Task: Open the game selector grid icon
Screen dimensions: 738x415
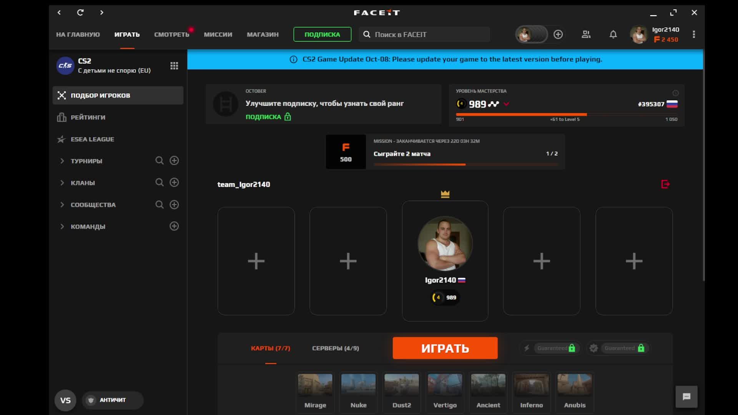Action: point(174,66)
